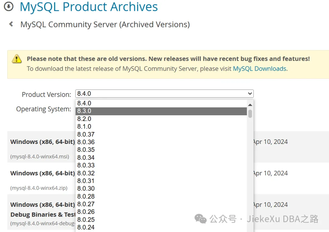
Task: Click the dropdown arrow on the Product Version box
Action: [249, 94]
